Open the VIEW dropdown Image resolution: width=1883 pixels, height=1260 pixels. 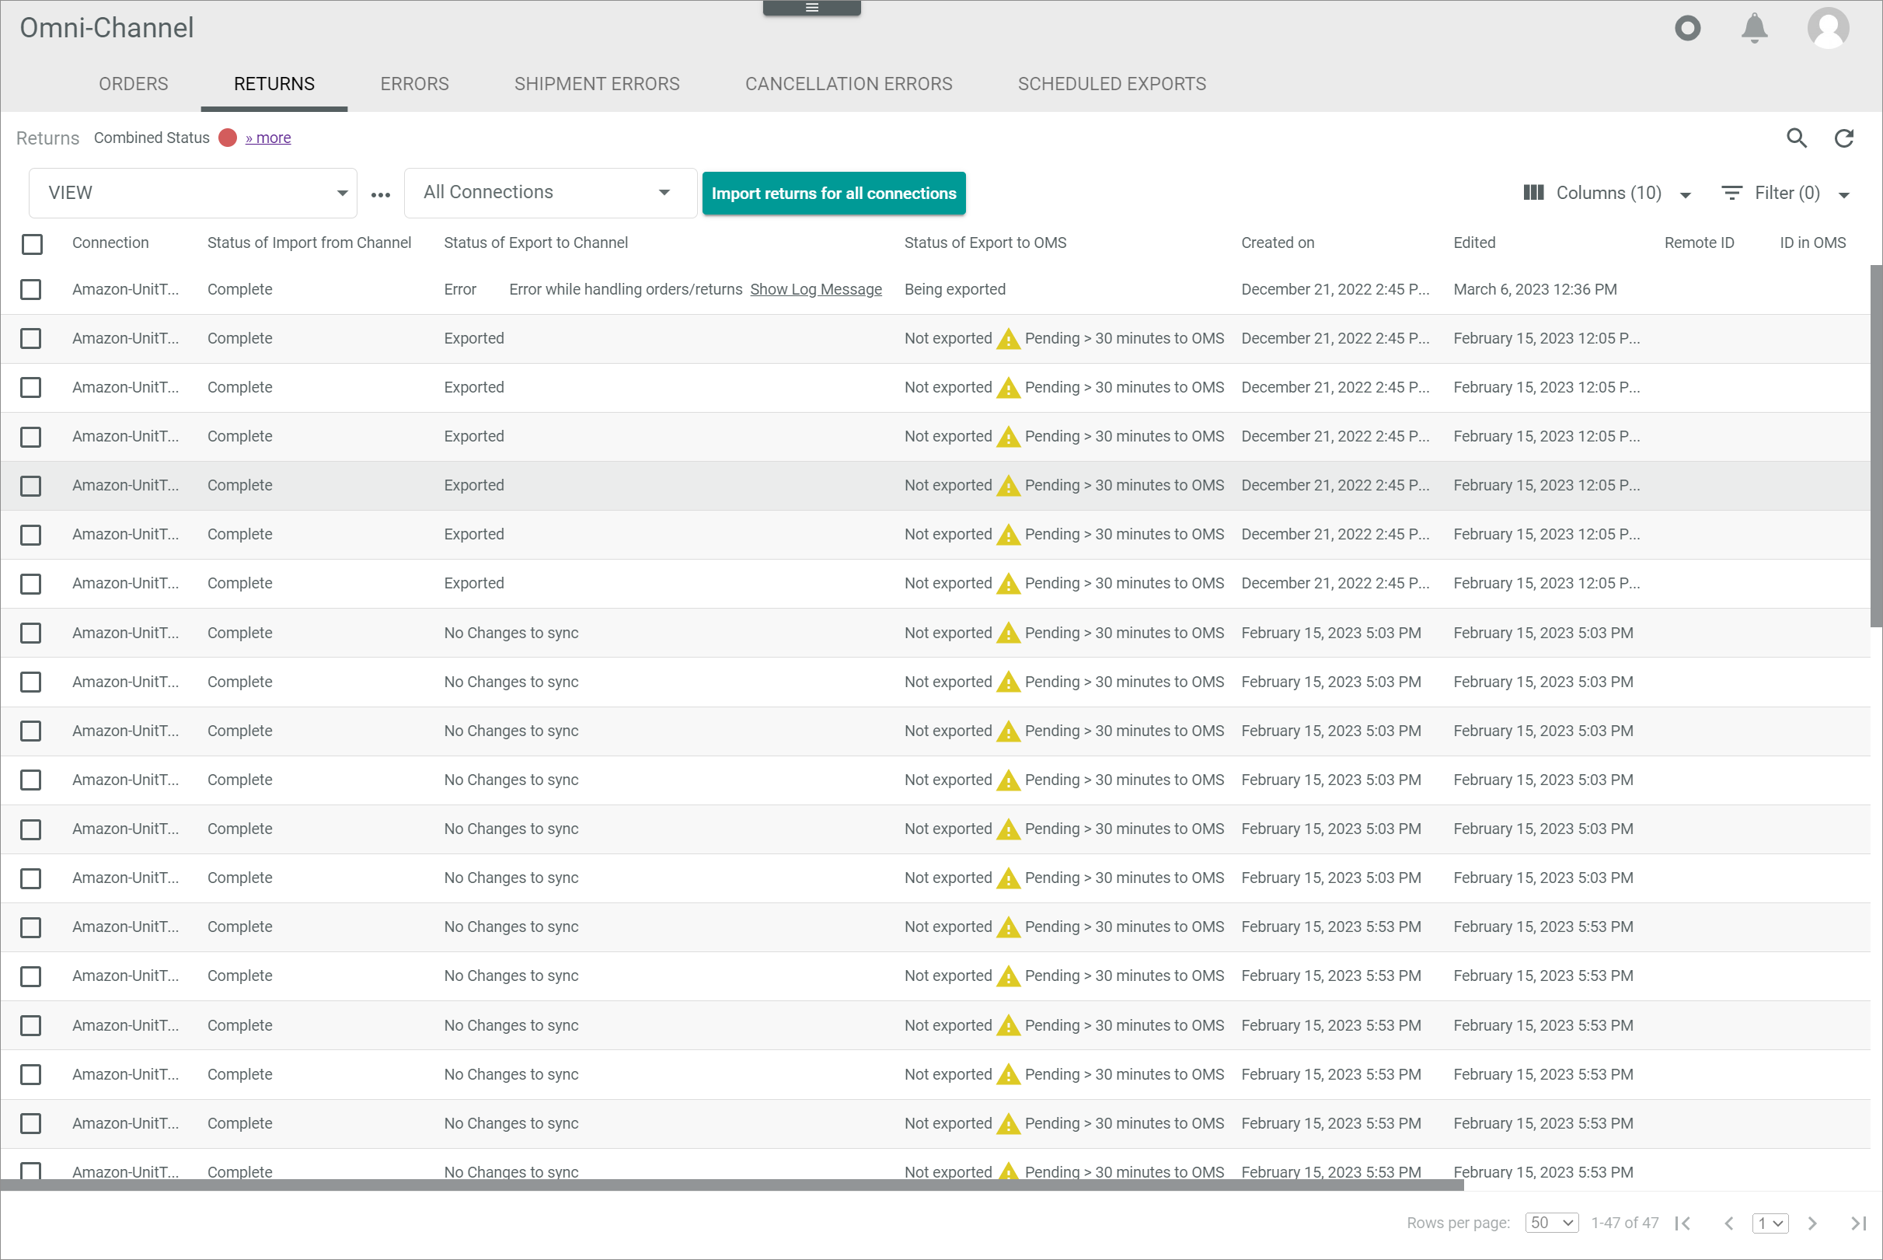[x=193, y=193]
